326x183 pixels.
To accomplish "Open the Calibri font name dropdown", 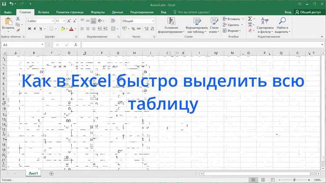I will (53, 21).
